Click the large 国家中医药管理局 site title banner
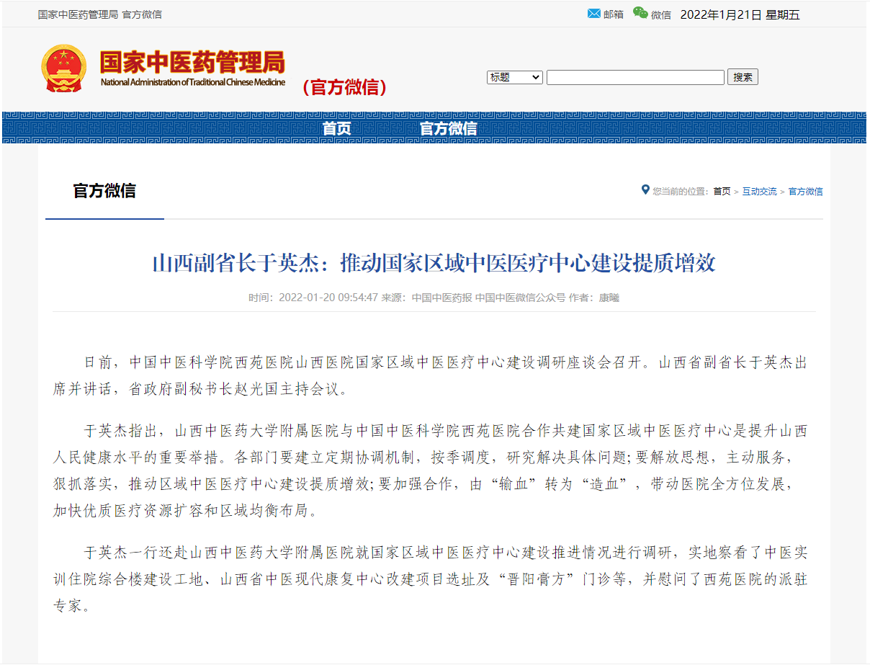 [x=192, y=63]
